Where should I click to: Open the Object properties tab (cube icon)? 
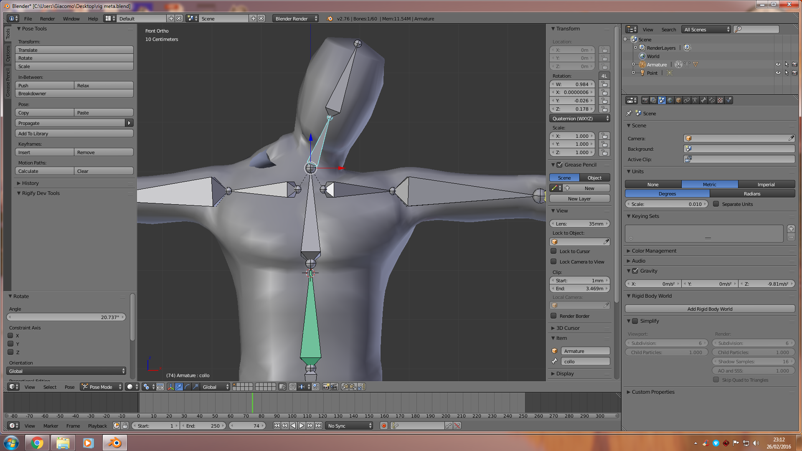coord(678,100)
